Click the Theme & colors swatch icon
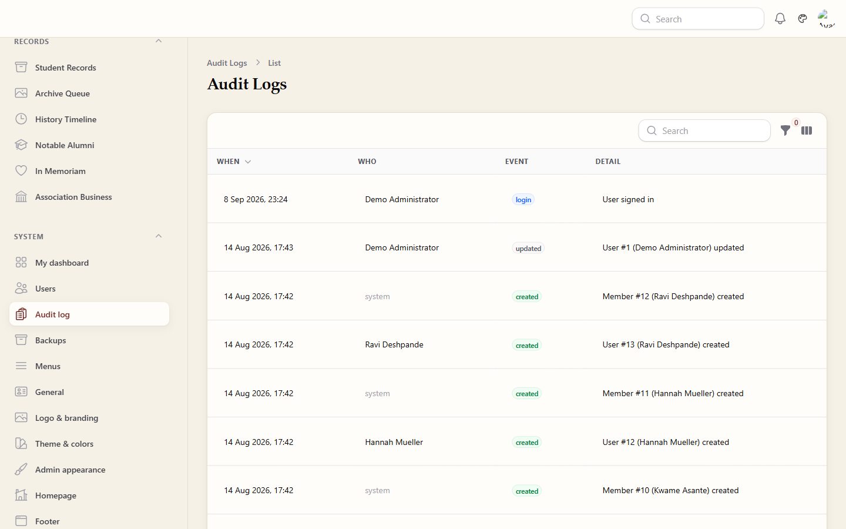The image size is (846, 529). click(21, 443)
